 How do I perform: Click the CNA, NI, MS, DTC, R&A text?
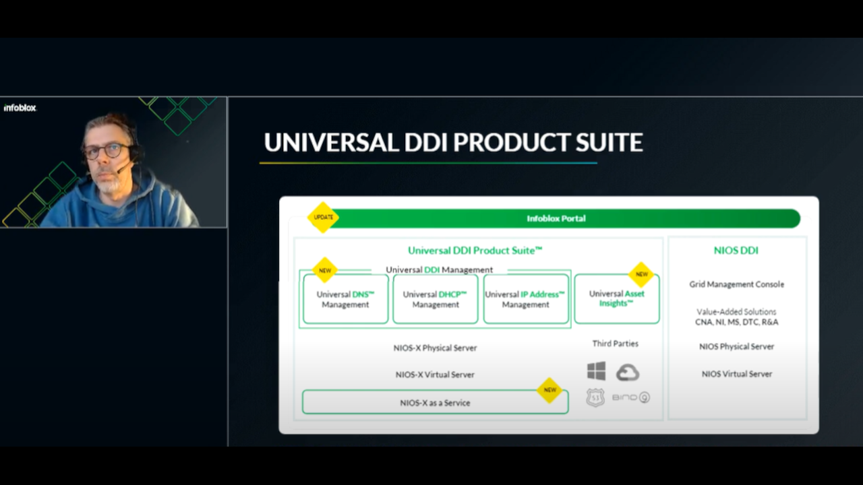736,322
